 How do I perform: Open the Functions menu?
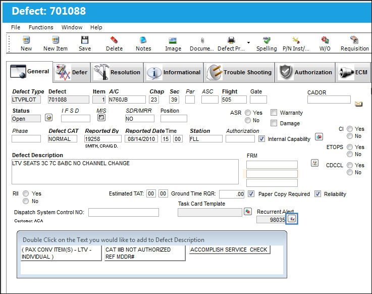tap(41, 27)
